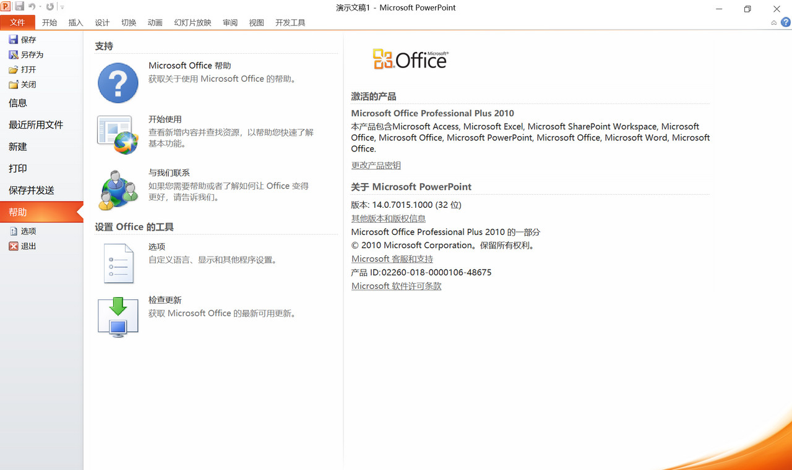Click the version text 14.0.7015.1000 (32 位)
Viewport: 792px width, 470px height.
tap(416, 205)
